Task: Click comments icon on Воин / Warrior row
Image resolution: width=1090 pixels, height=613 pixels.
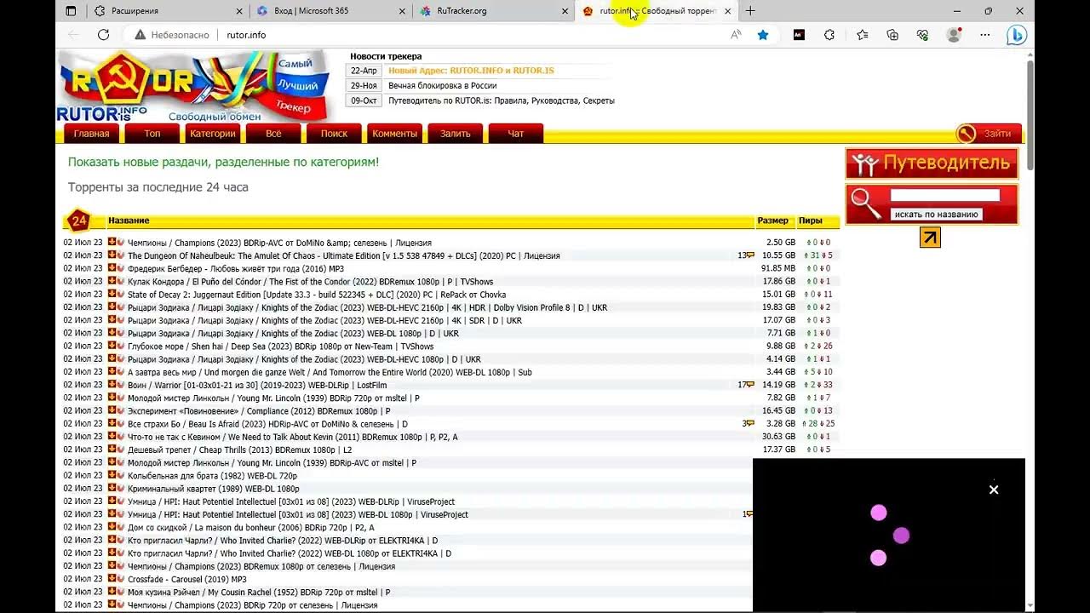Action: click(x=750, y=385)
